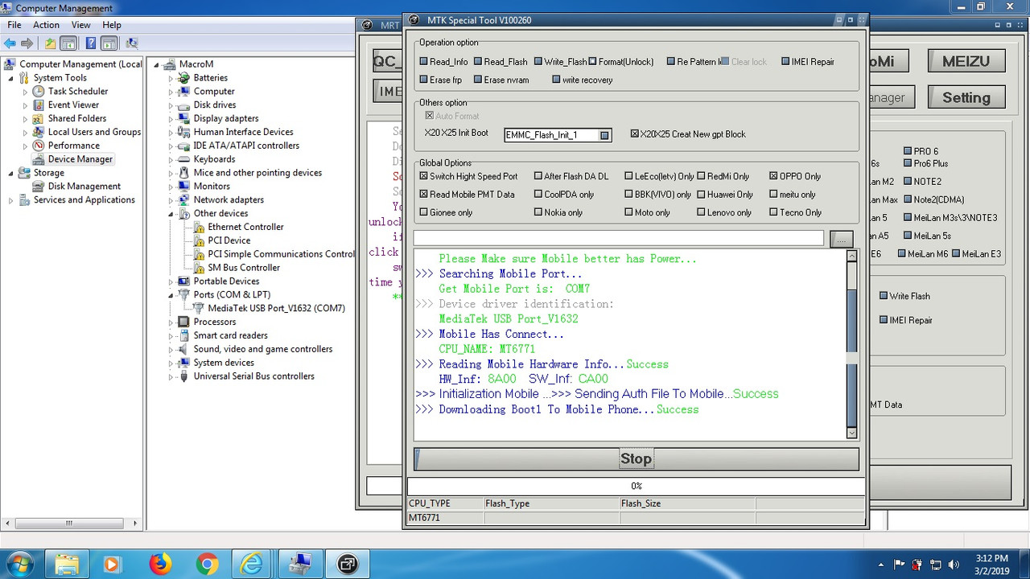This screenshot has width=1030, height=579.
Task: Open Help via the question mark icon
Action: 91,43
